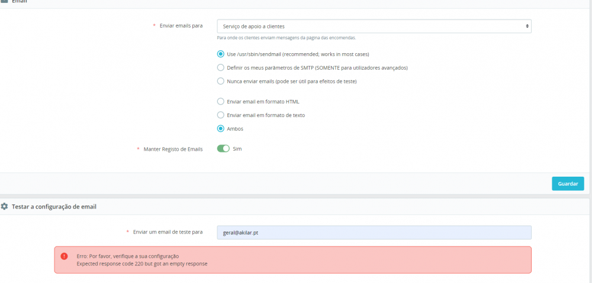Click 'Enviar um email de teste para' label
The image size is (592, 283).
[168, 232]
